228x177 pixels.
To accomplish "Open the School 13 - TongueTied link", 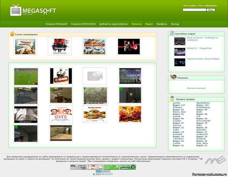I will click(x=199, y=48).
